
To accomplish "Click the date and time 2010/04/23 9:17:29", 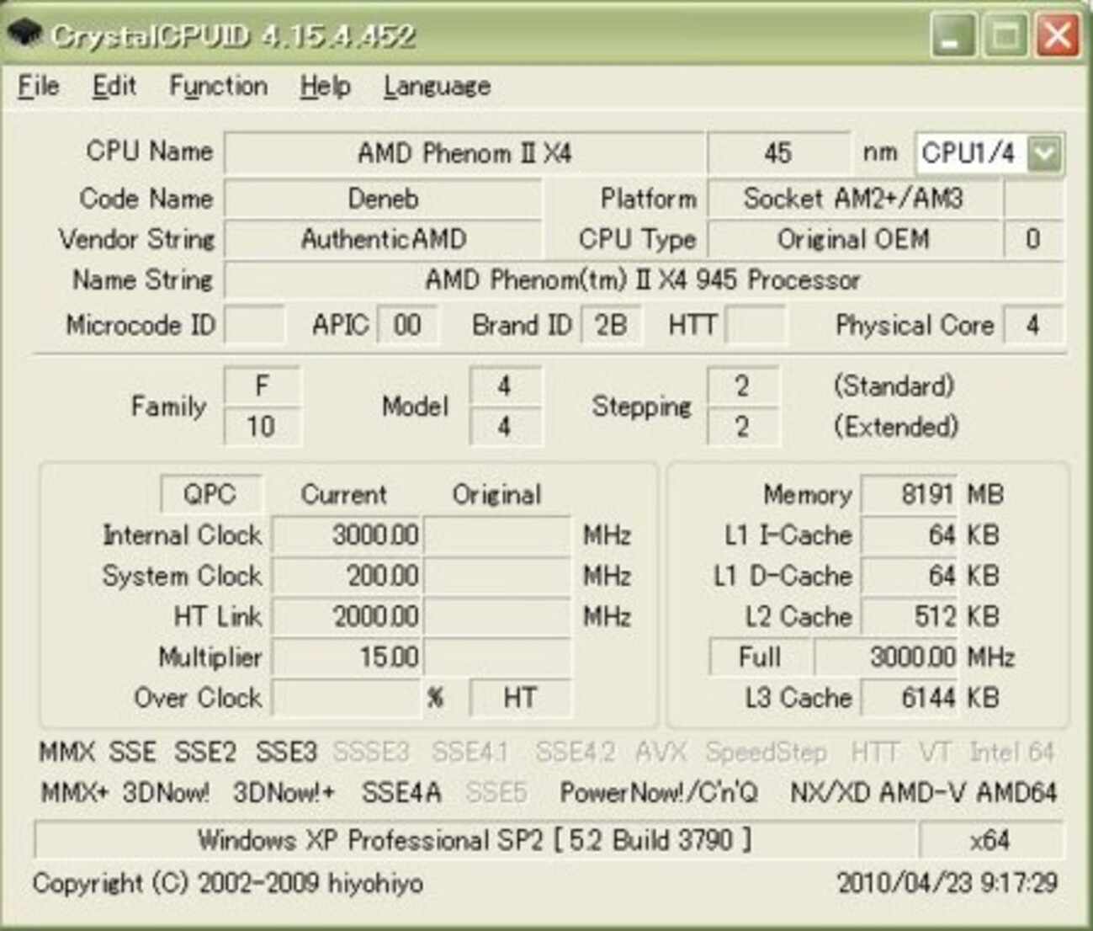I will [x=947, y=883].
